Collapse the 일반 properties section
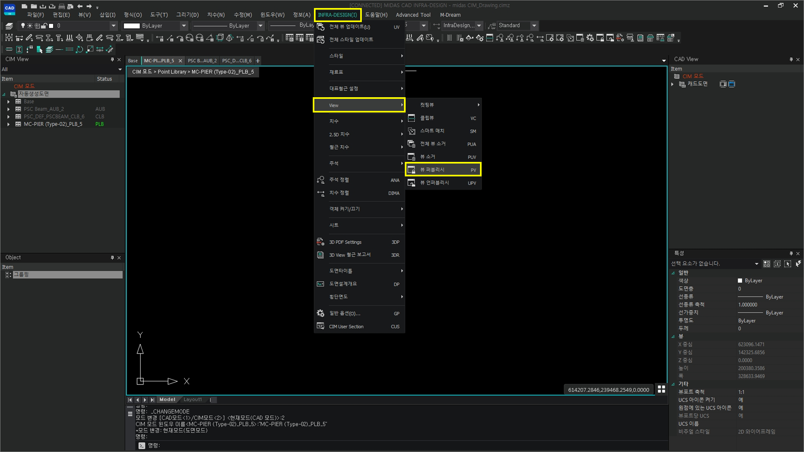The width and height of the screenshot is (804, 452). click(x=673, y=273)
